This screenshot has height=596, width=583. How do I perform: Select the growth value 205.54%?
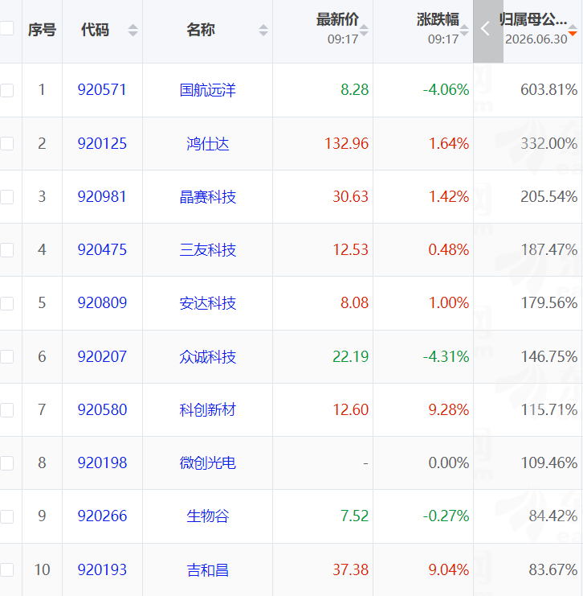[x=548, y=197]
